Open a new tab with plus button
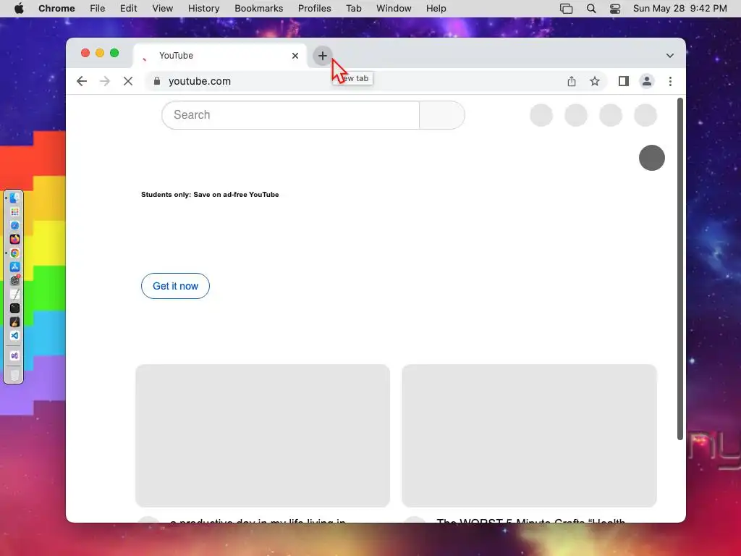This screenshot has height=556, width=741. [x=322, y=56]
